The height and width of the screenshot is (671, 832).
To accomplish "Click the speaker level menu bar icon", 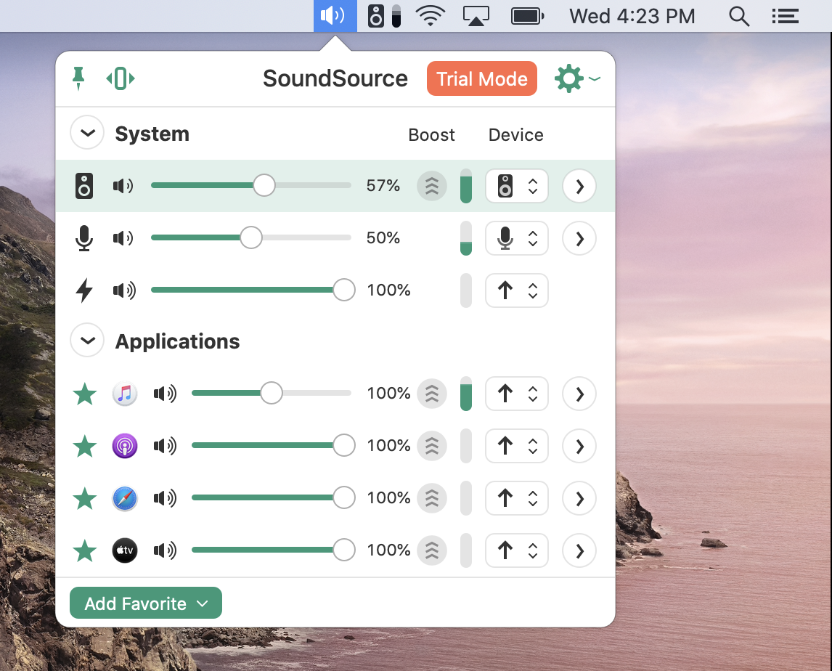I will point(384,16).
